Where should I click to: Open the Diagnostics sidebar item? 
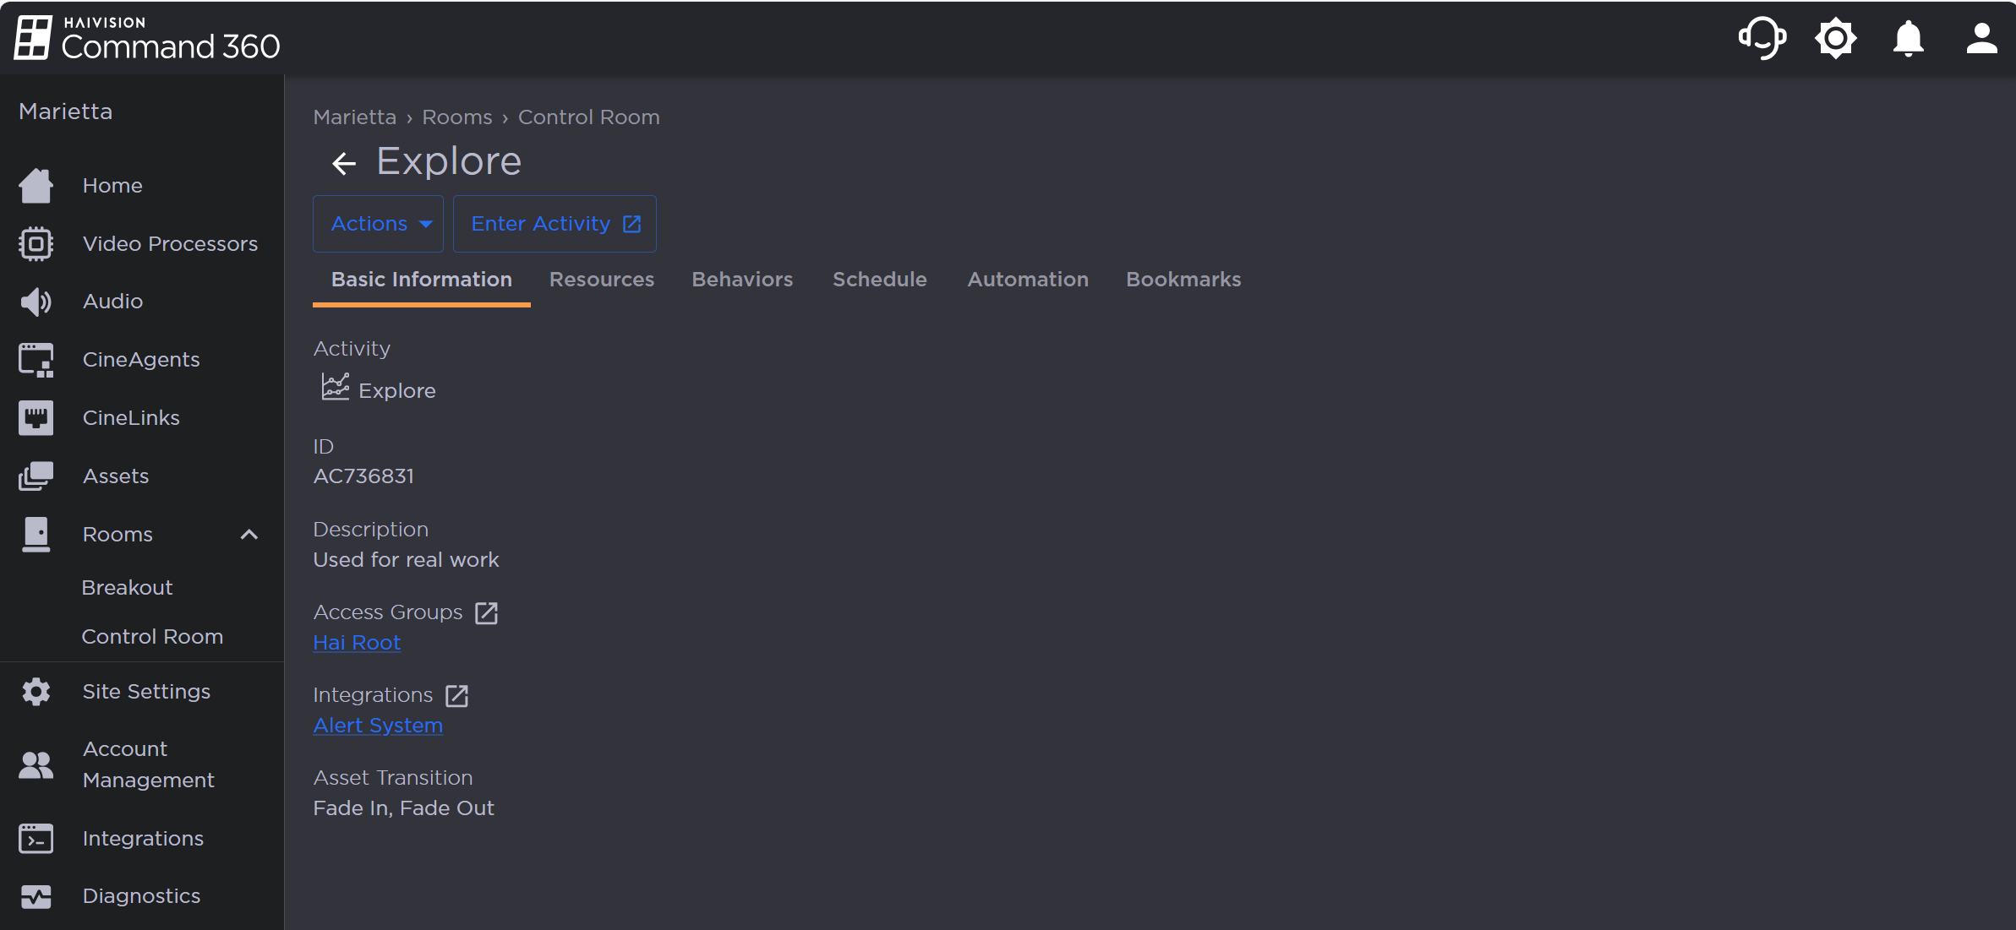pos(141,895)
